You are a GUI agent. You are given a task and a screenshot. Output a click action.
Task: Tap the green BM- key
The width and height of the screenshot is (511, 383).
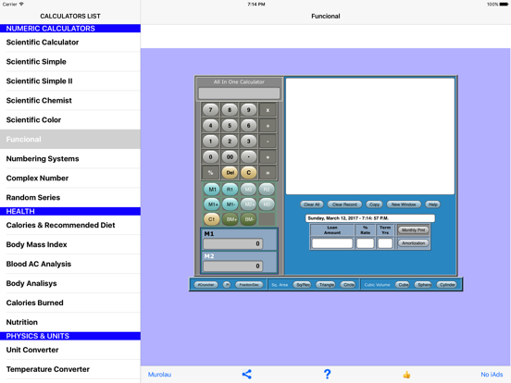coord(248,219)
